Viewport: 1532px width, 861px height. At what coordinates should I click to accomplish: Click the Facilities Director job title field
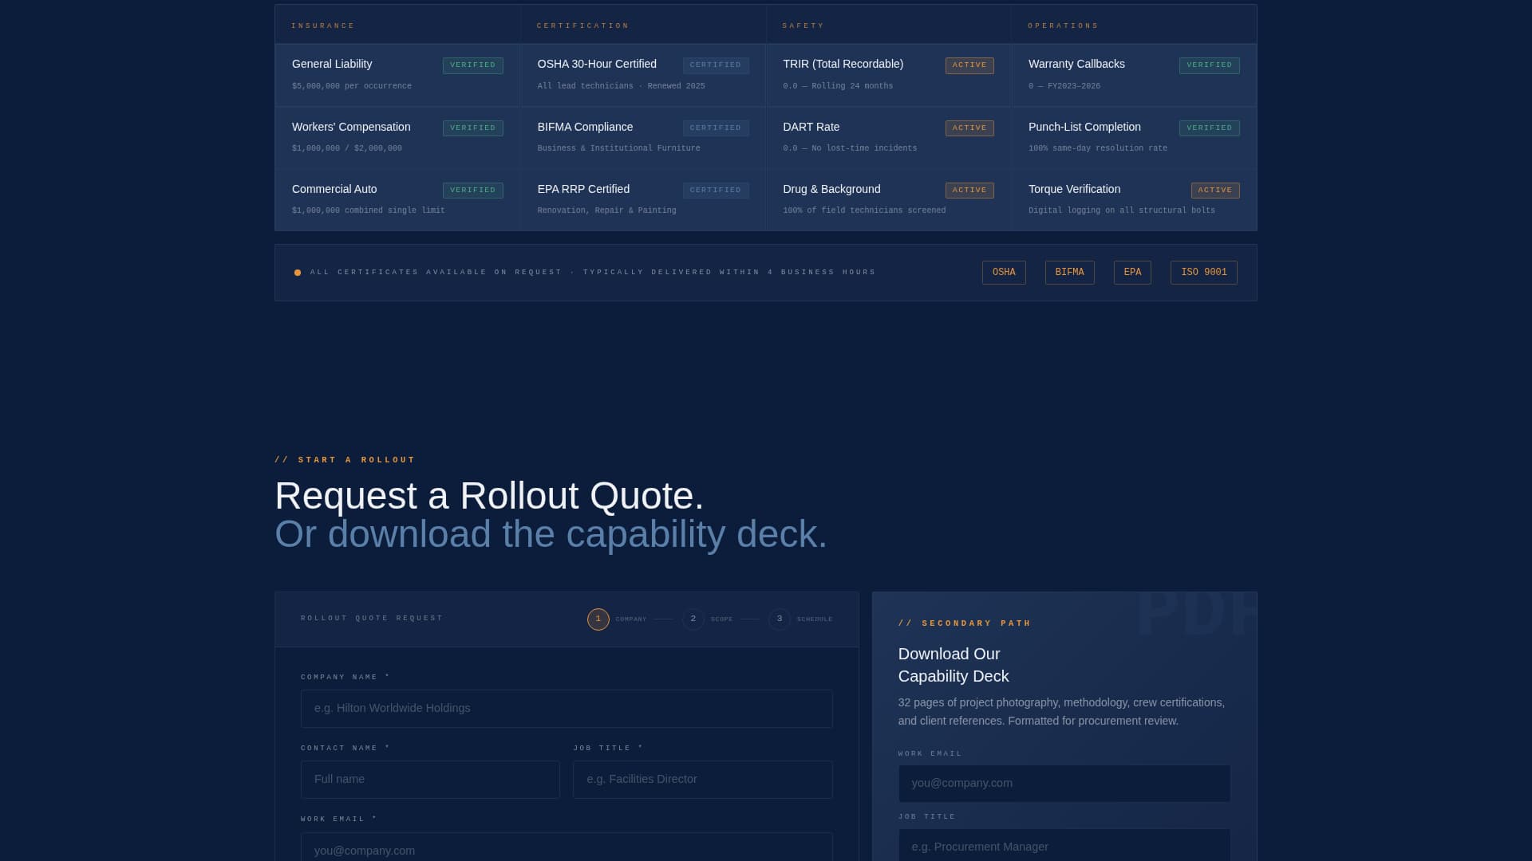pyautogui.click(x=702, y=780)
